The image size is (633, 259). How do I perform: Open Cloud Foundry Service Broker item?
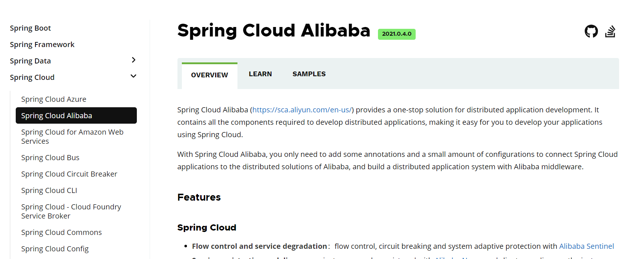71,211
